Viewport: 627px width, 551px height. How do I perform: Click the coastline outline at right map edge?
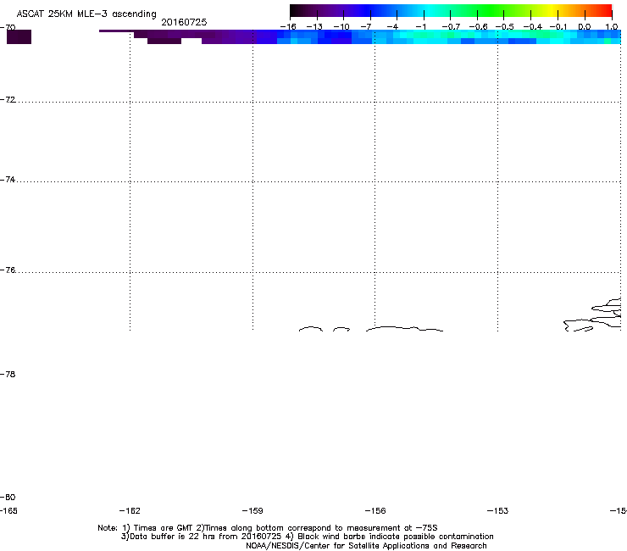(x=592, y=315)
